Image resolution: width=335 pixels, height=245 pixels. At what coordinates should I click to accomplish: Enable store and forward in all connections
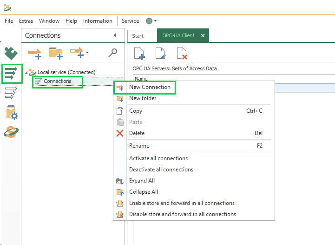click(x=194, y=203)
